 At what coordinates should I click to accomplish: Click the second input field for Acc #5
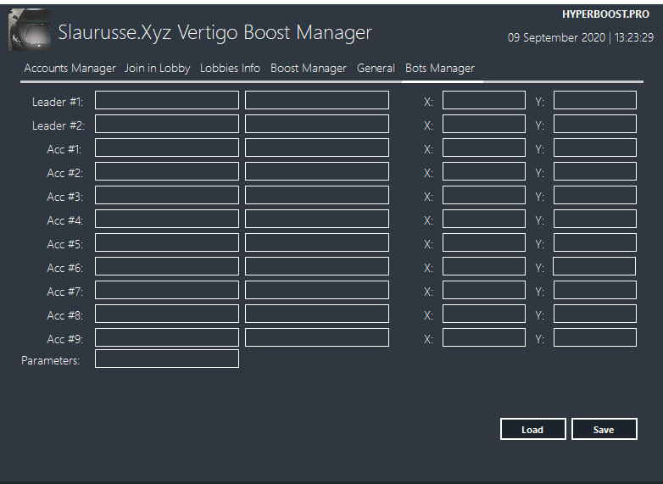point(317,243)
